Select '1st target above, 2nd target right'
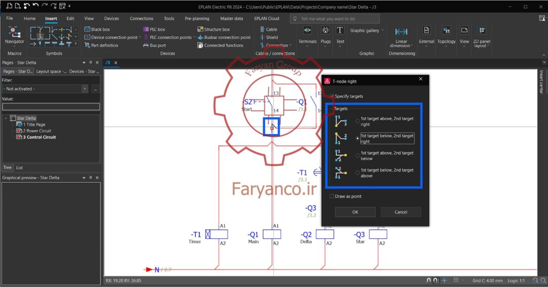548x287 pixels. tap(357, 121)
